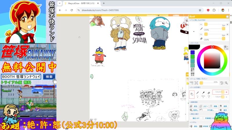Reset zoom with the 100% button
This screenshot has width=232, height=130.
pyautogui.click(x=191, y=83)
